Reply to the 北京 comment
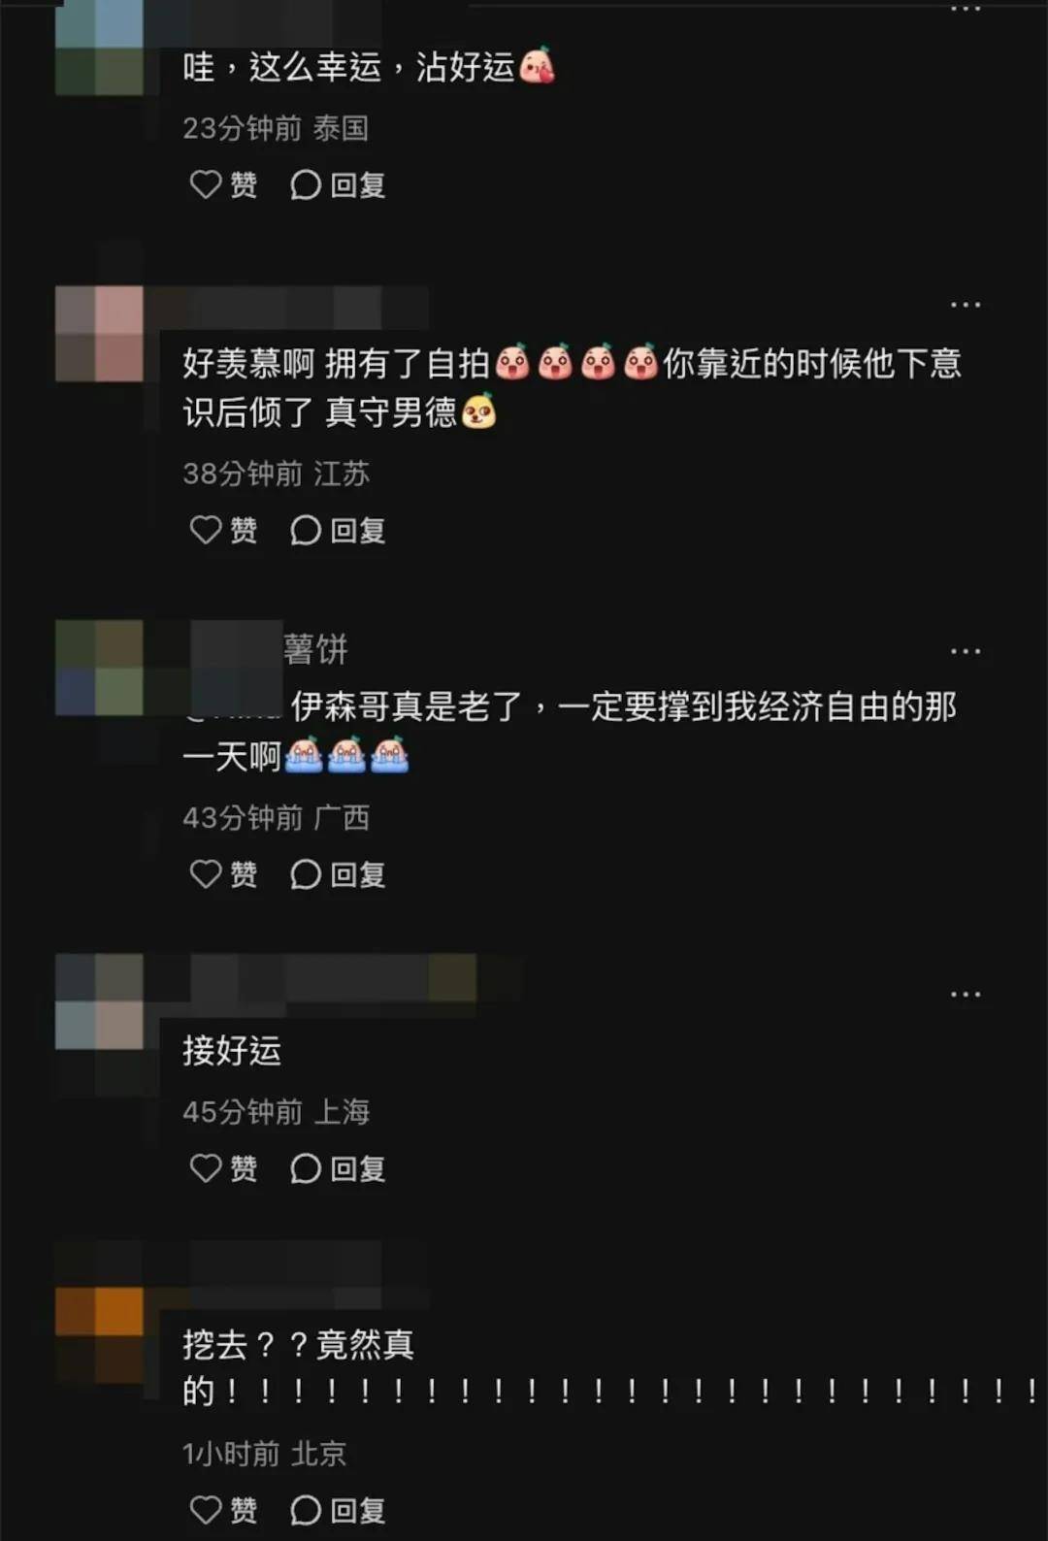The height and width of the screenshot is (1541, 1048). click(338, 1510)
